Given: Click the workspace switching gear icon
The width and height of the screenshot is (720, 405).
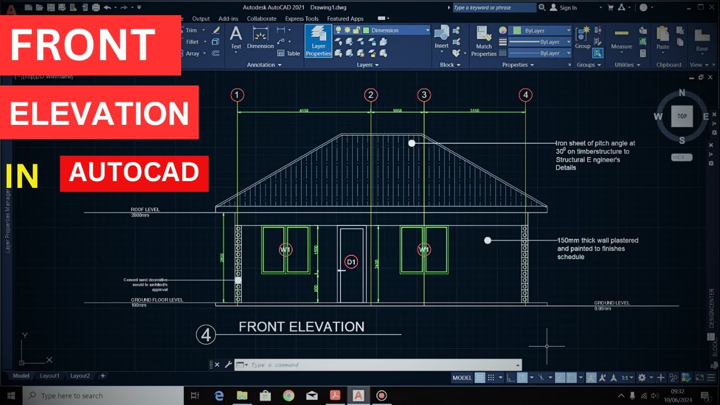Looking at the screenshot, I should point(641,378).
